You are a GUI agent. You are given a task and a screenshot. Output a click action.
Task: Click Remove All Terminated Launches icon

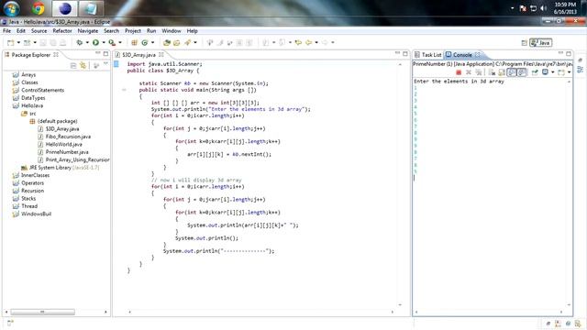click(479, 72)
